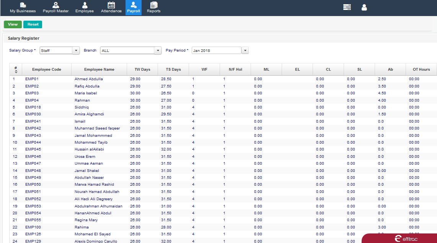Open My Businesses from the top navigation
The height and width of the screenshot is (243, 437).
(23, 8)
